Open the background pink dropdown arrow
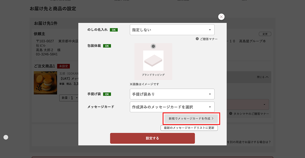Image resolution: width=305 pixels, height=158 pixels. point(264,104)
